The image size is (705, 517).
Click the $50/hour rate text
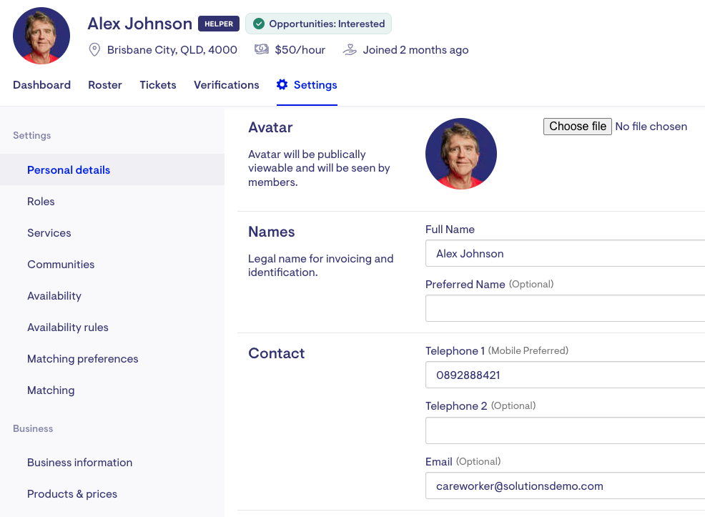pyautogui.click(x=300, y=50)
